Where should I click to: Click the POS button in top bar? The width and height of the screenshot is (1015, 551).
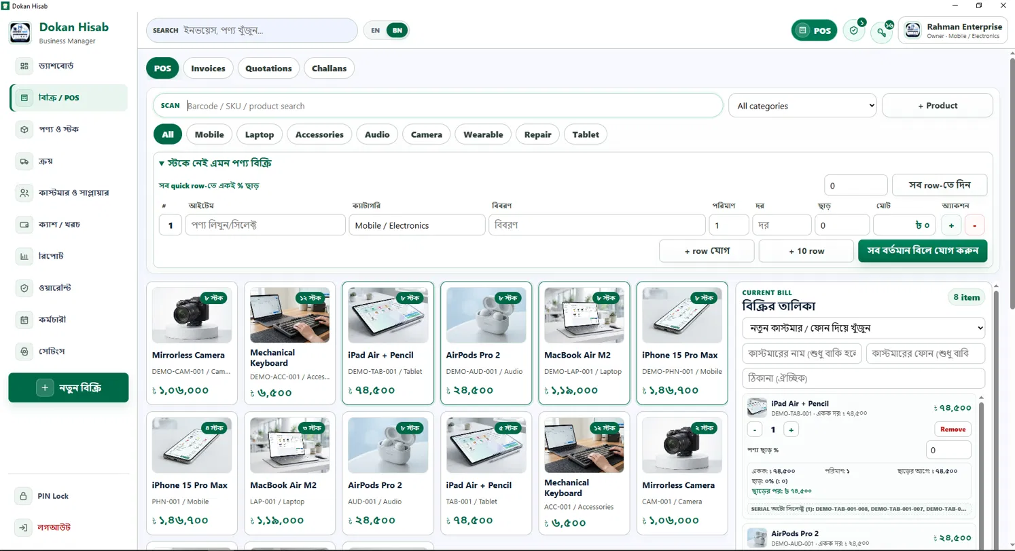click(814, 31)
